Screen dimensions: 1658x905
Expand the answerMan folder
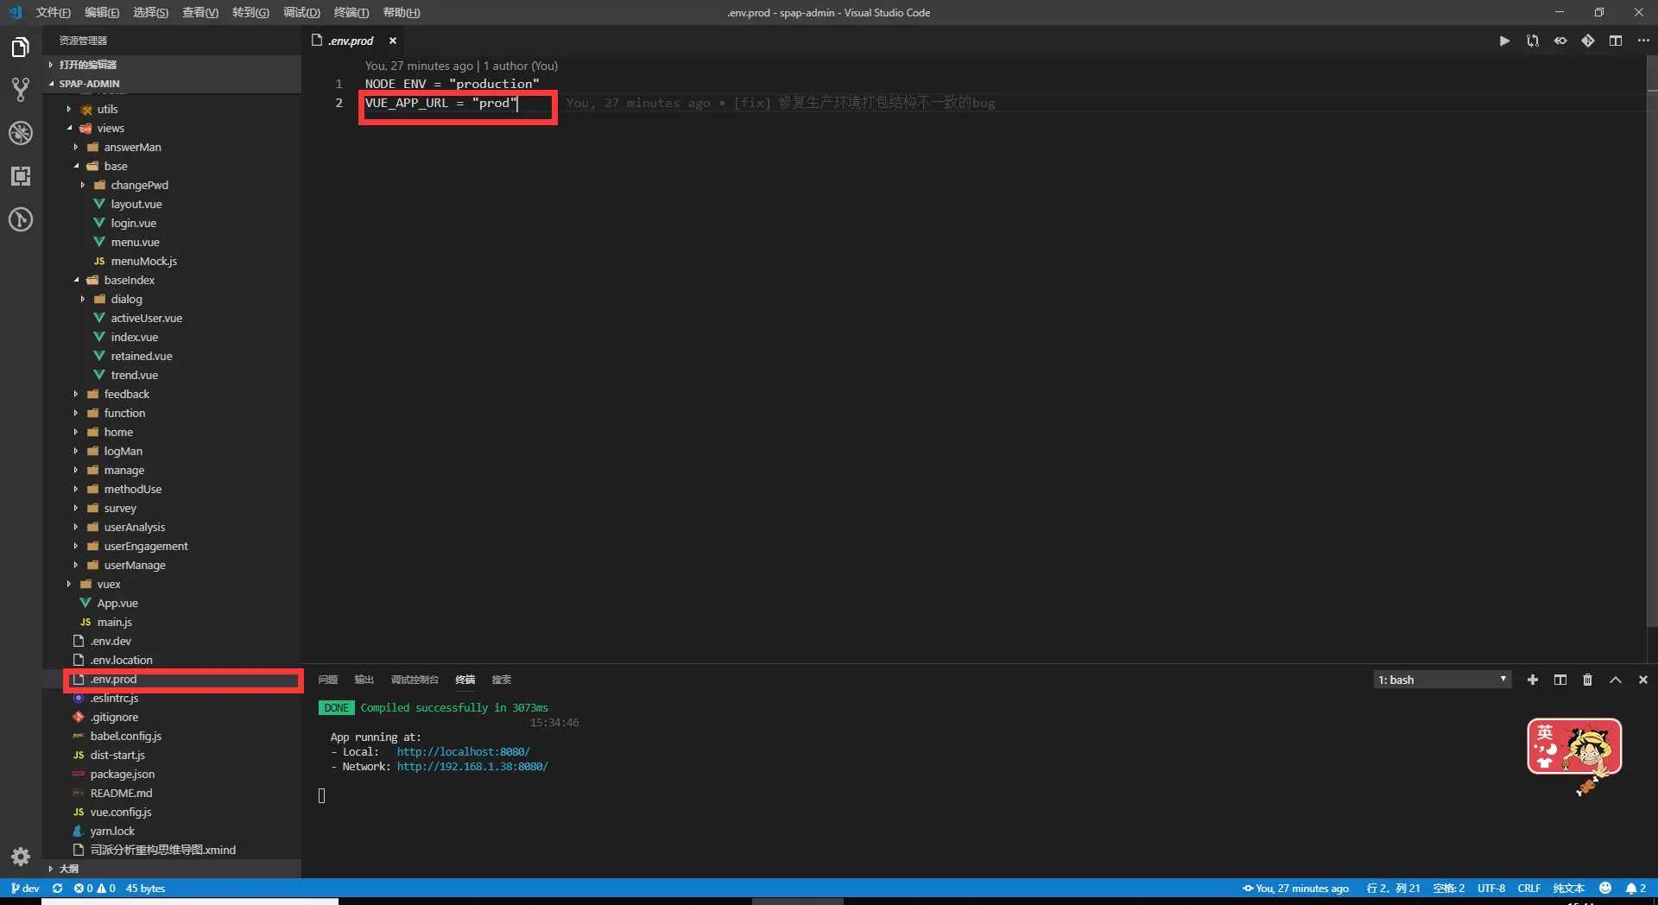click(x=132, y=147)
